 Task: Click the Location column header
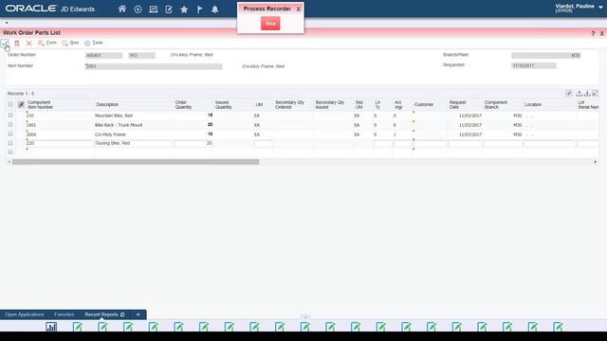click(x=533, y=105)
